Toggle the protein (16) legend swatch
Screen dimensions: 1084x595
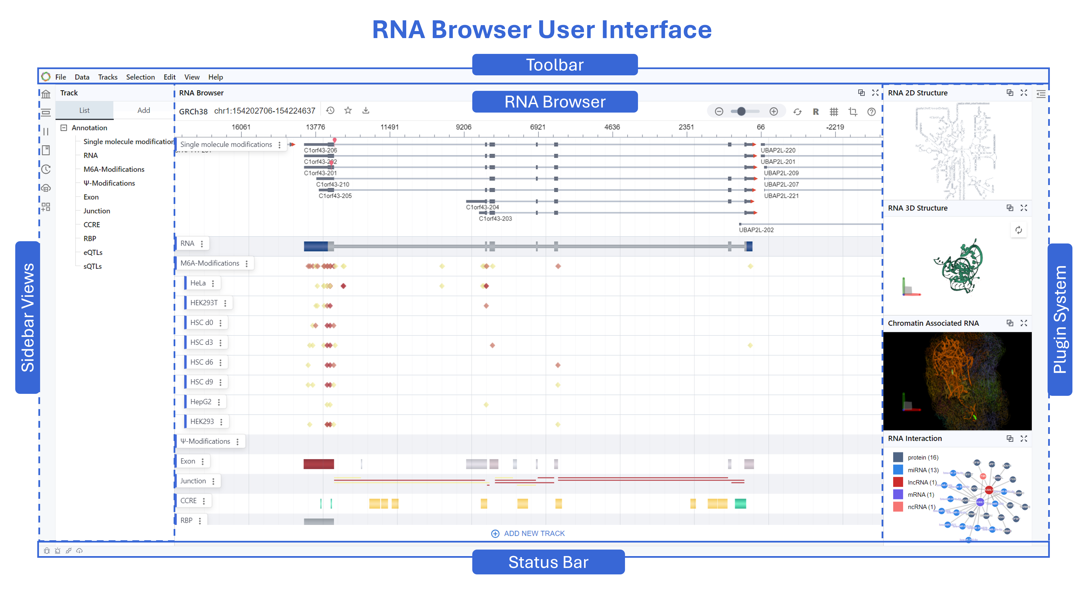898,458
